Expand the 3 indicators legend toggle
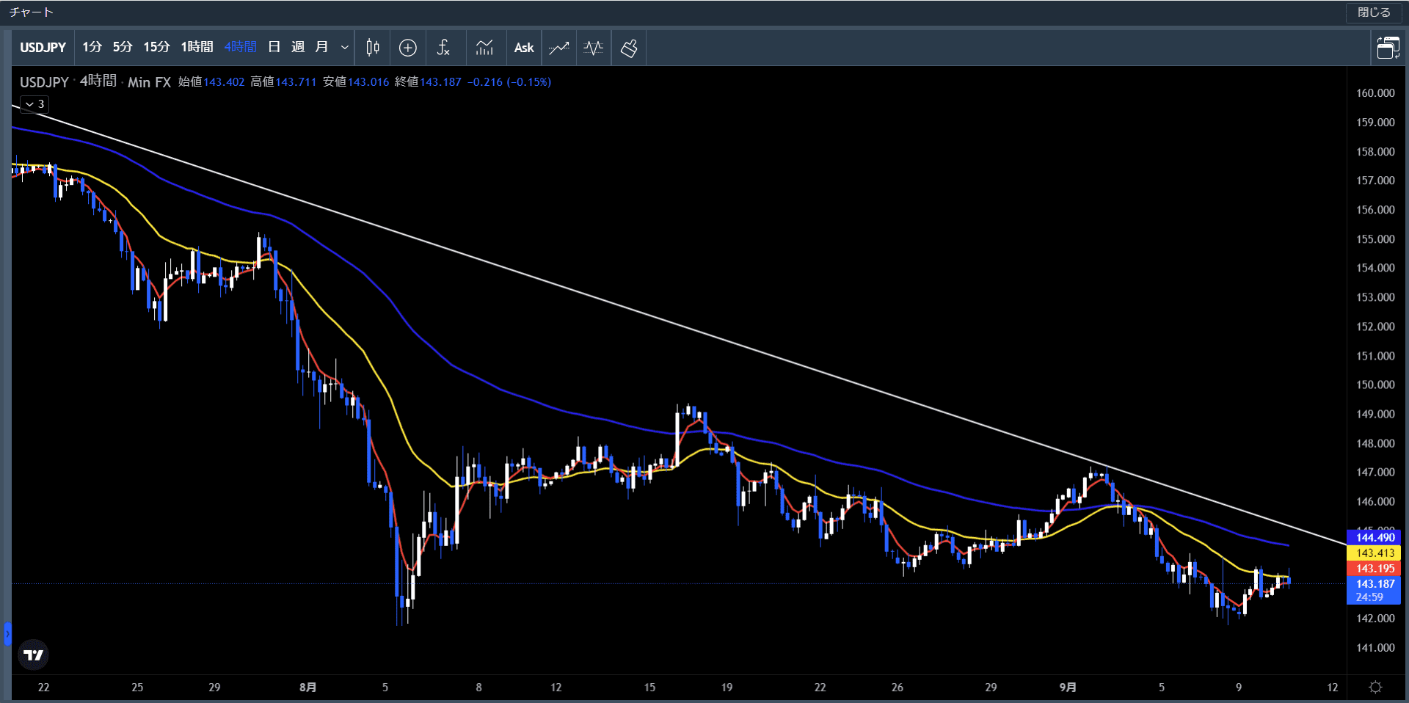This screenshot has width=1409, height=703. coord(34,104)
